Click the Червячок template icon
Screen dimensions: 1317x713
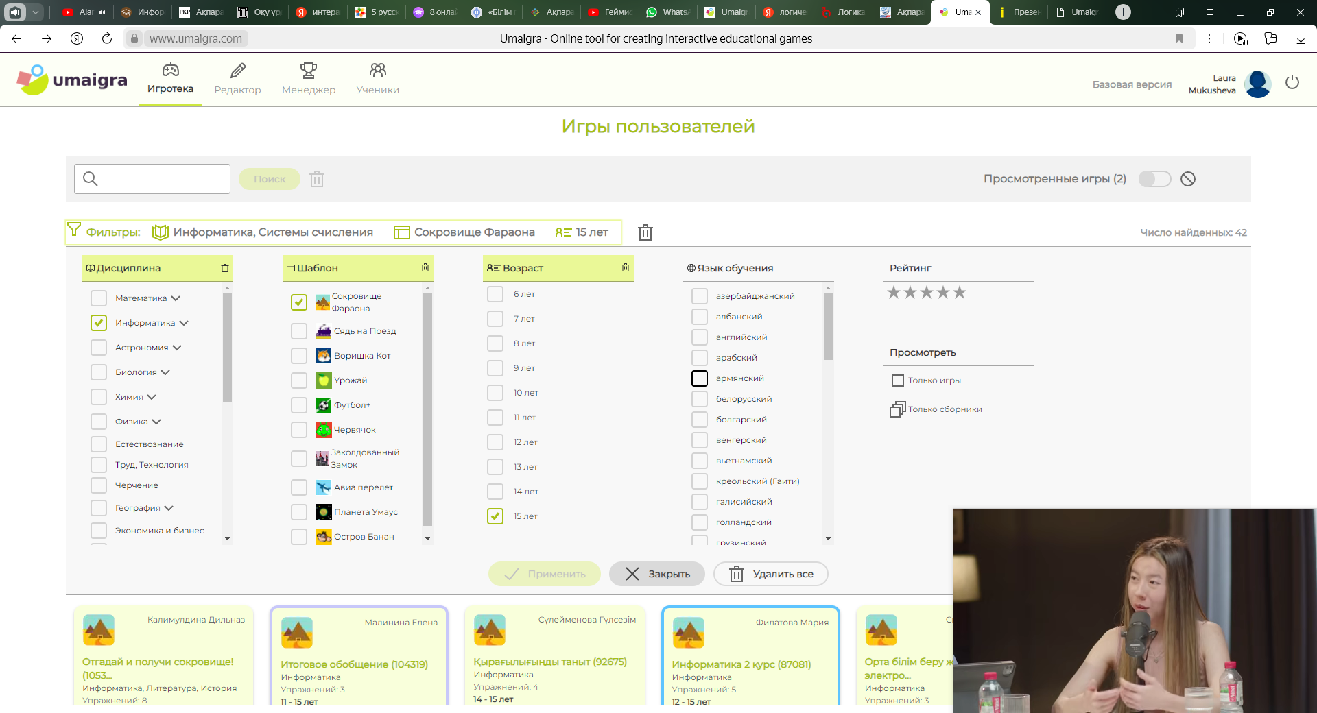point(324,430)
